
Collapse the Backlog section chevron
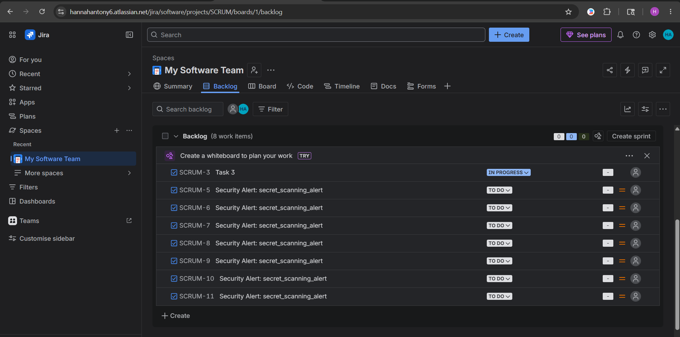click(176, 136)
